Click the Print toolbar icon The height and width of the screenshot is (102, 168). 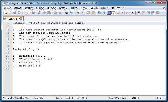coord(33,13)
